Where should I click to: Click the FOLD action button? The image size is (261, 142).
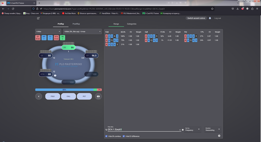(x=53, y=96)
